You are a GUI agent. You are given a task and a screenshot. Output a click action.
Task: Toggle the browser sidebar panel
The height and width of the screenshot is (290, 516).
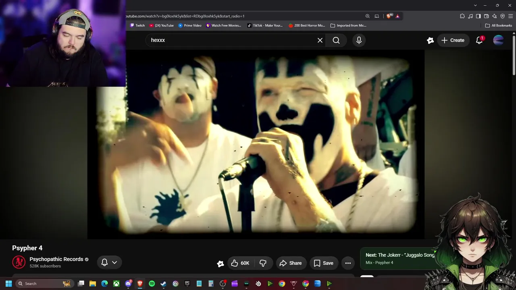(x=478, y=16)
